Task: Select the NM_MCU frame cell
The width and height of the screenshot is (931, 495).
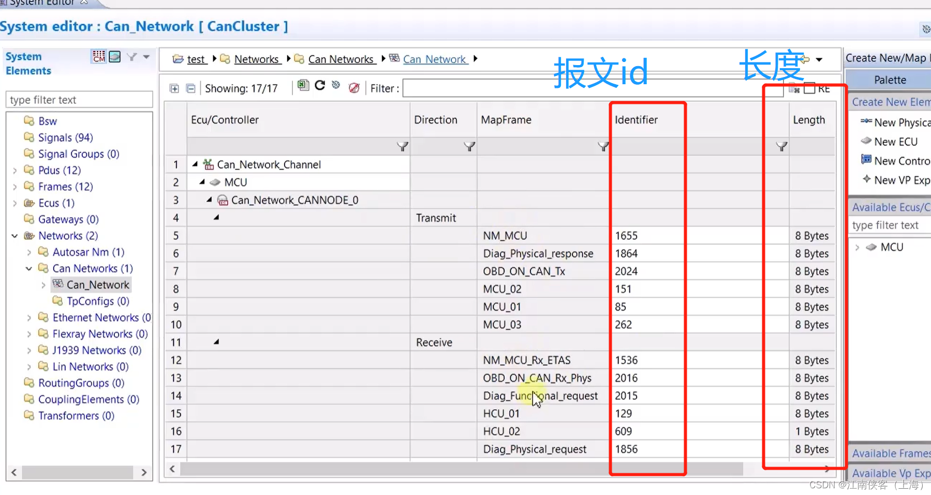Action: pos(543,236)
